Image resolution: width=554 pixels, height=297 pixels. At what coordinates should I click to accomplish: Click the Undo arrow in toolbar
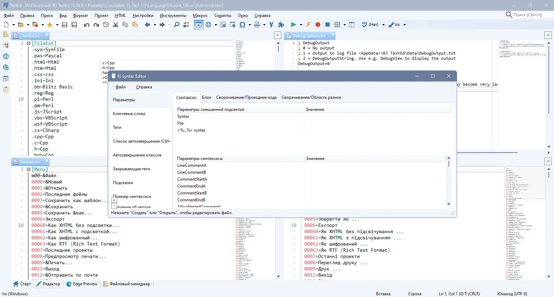point(87,25)
